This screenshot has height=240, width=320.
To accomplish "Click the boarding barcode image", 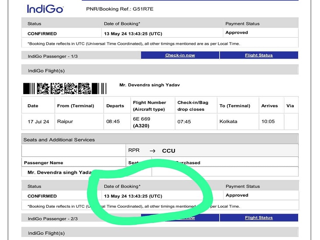I will click(x=65, y=88).
